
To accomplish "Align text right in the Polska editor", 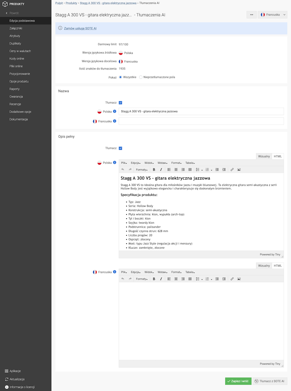I will tap(183, 170).
